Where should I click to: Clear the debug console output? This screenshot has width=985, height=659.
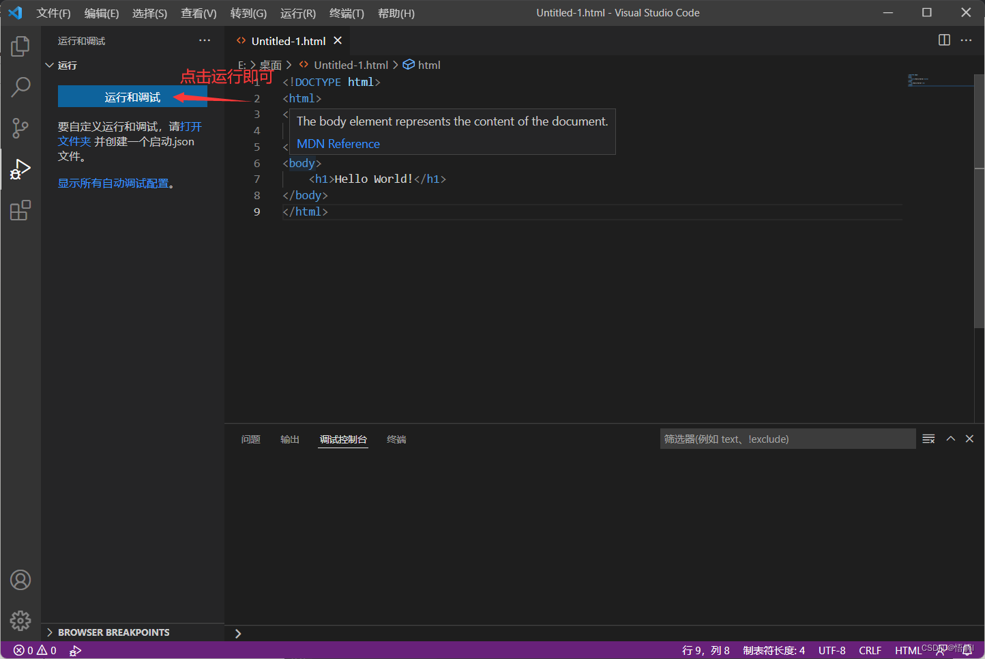pos(928,439)
